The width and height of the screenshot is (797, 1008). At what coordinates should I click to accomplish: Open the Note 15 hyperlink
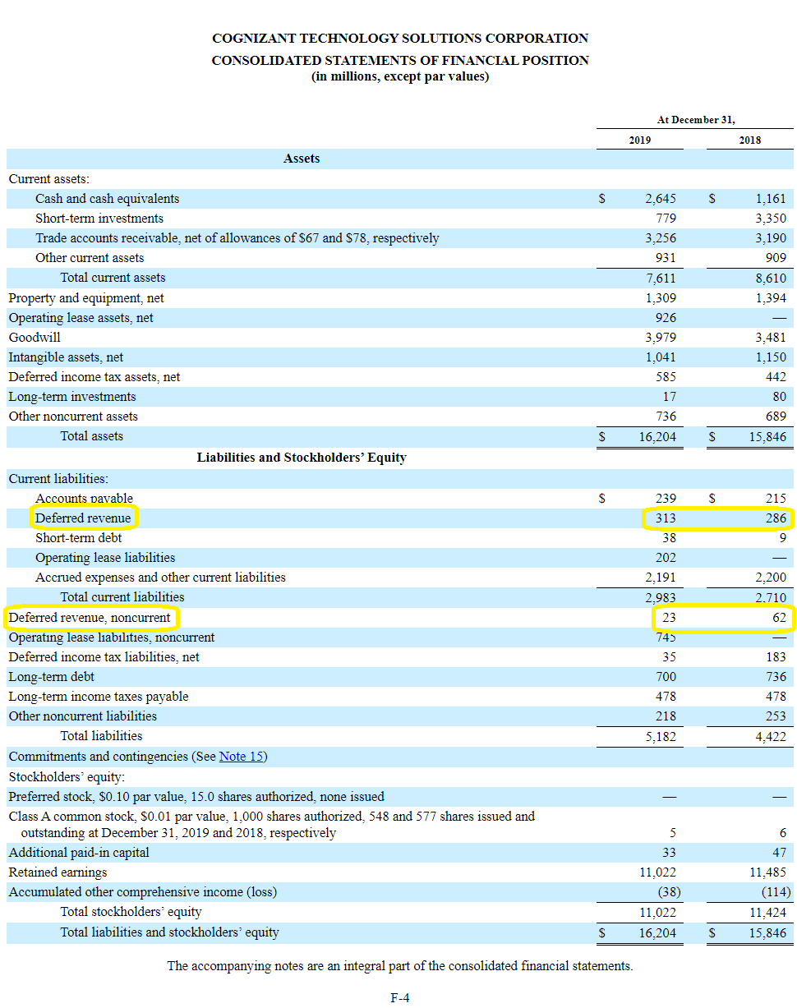coord(242,757)
